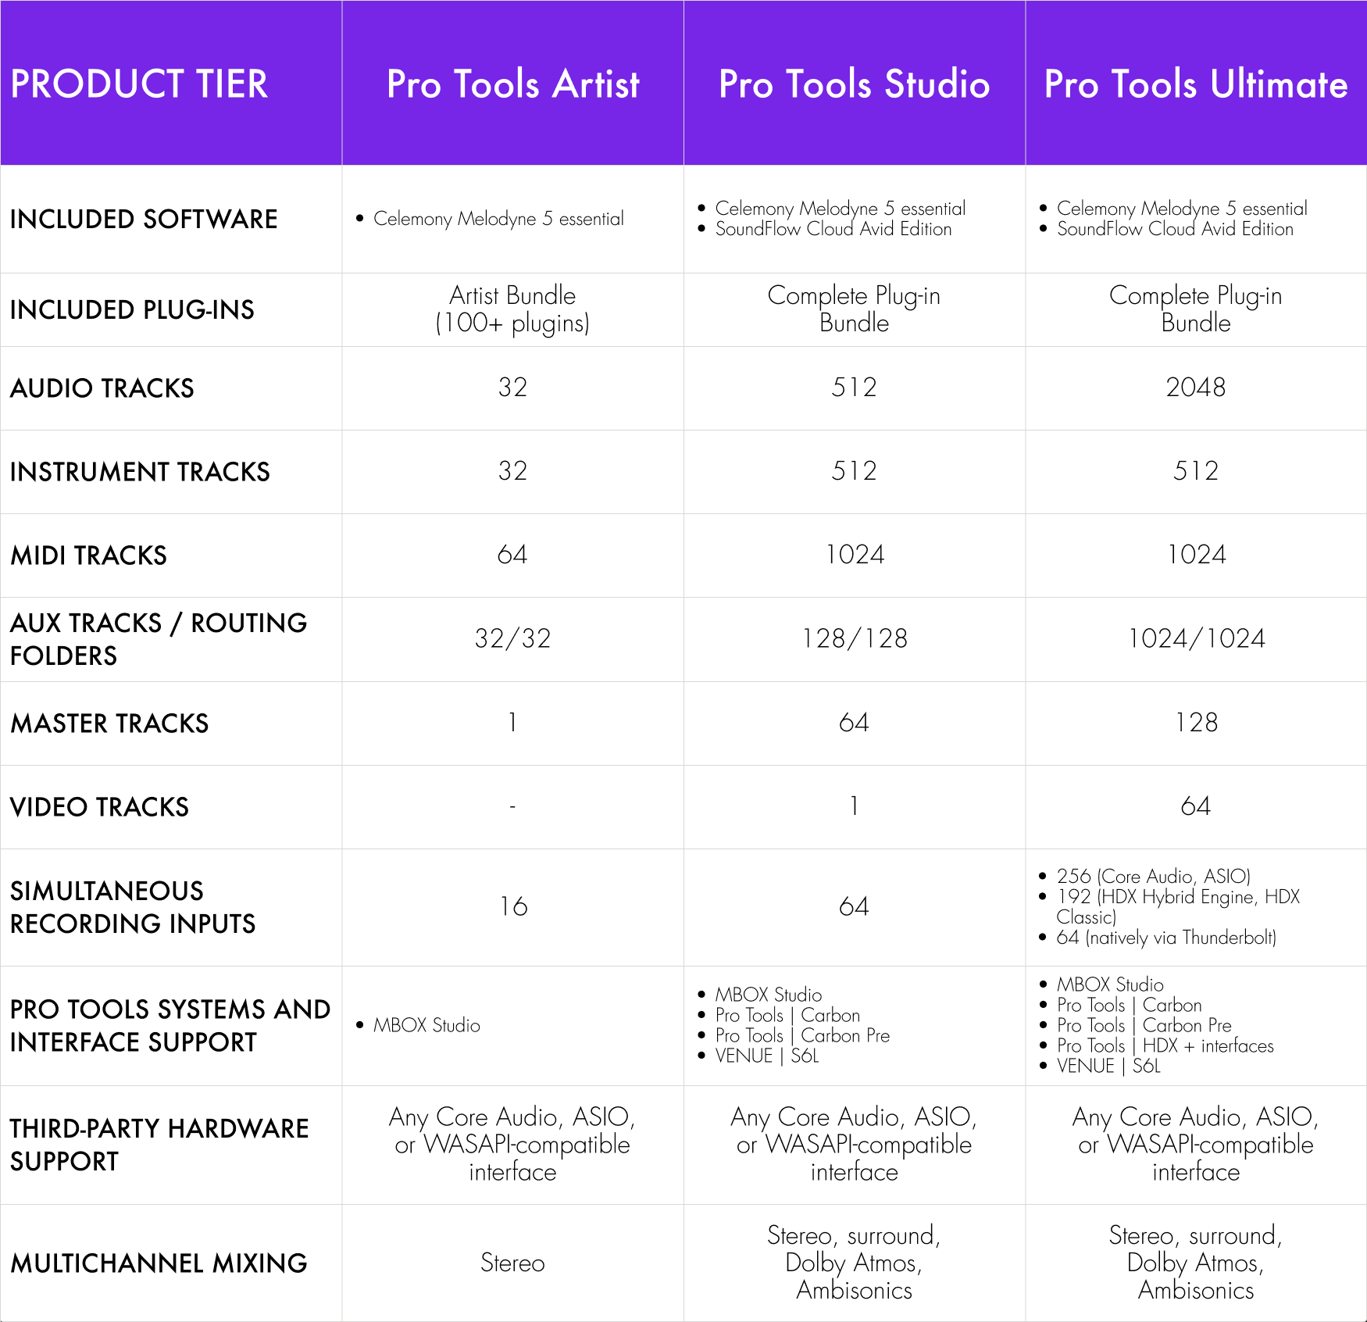
Task: Click the INCLUDED SOFTWARE row label
Action: tap(144, 219)
